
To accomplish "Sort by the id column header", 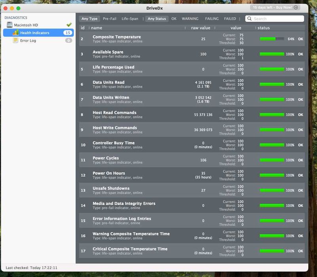I will pos(83,28).
